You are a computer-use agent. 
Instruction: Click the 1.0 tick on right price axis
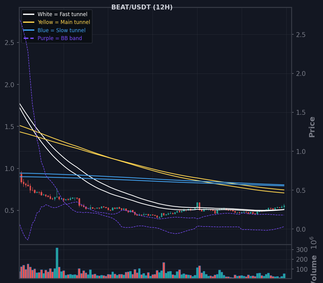coord(301,152)
